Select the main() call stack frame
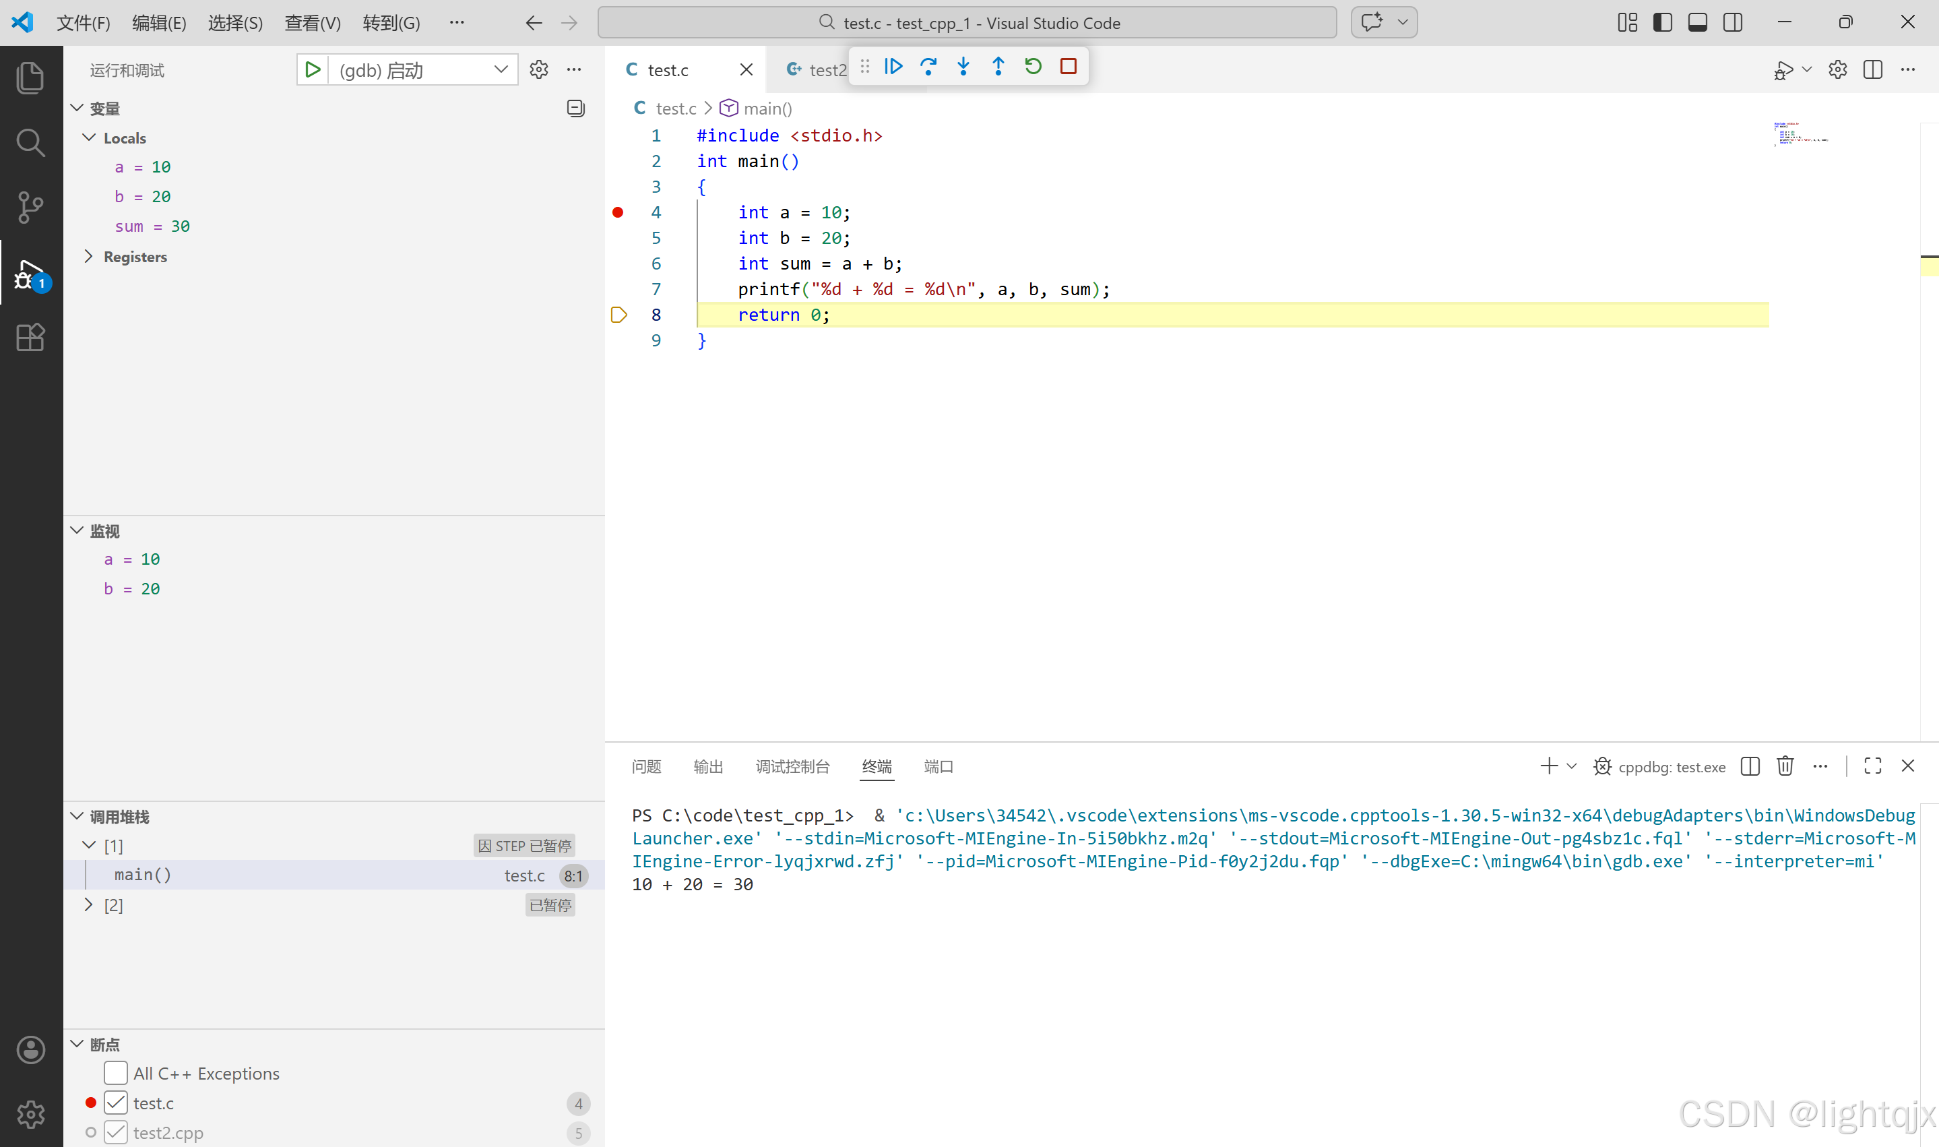Screen dimensions: 1939x1147 [x=143, y=874]
